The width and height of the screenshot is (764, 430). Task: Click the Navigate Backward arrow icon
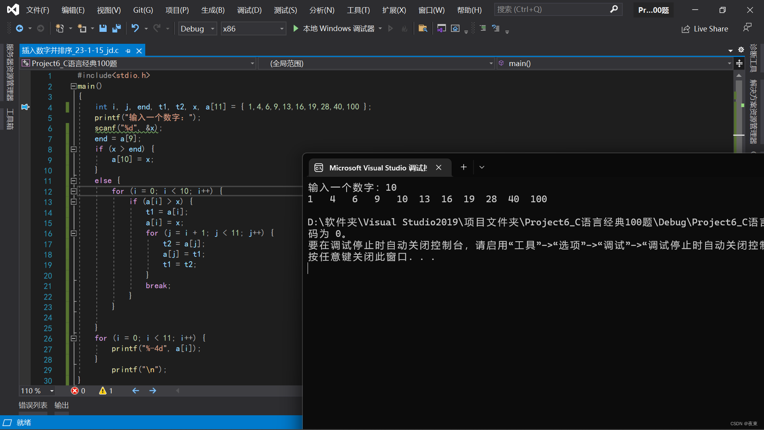click(20, 28)
